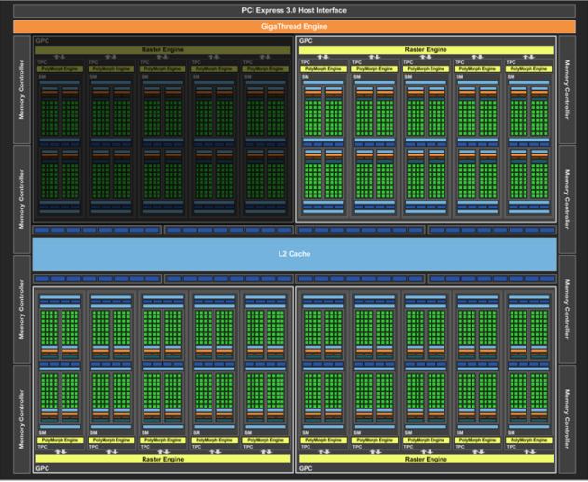Select the last PolyMorph Engine in the top-right GPC
588x482 pixels.
coord(528,69)
